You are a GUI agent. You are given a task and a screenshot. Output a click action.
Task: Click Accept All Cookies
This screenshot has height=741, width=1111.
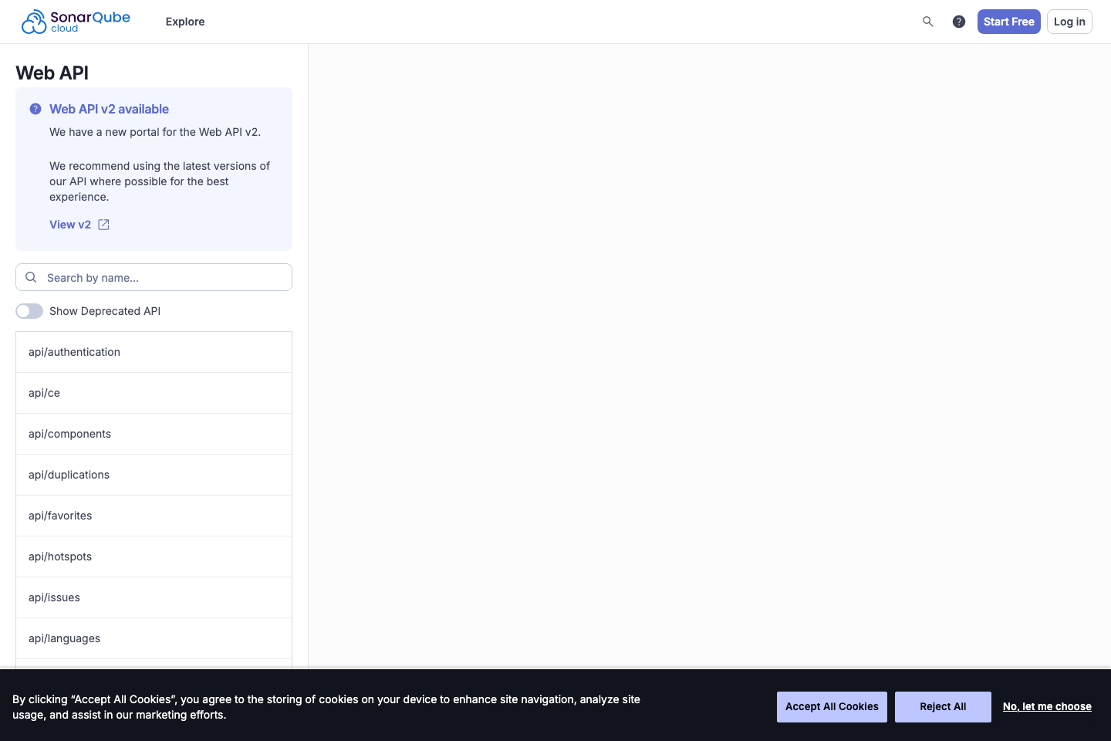(832, 706)
